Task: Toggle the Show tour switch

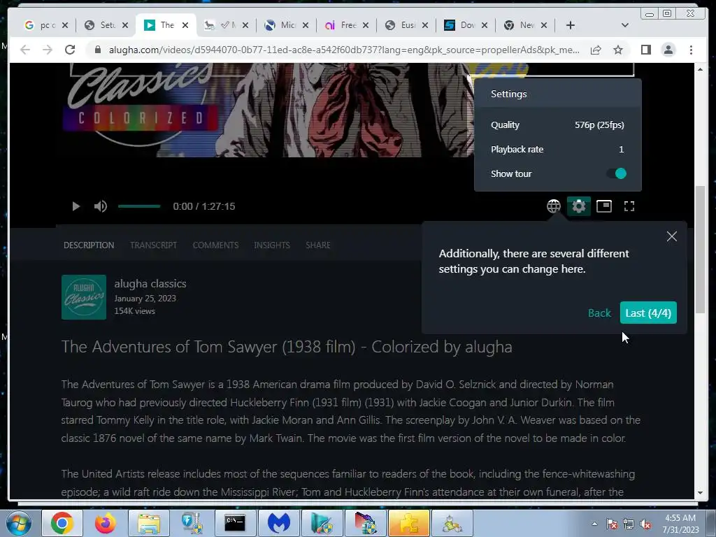Action: click(x=617, y=173)
